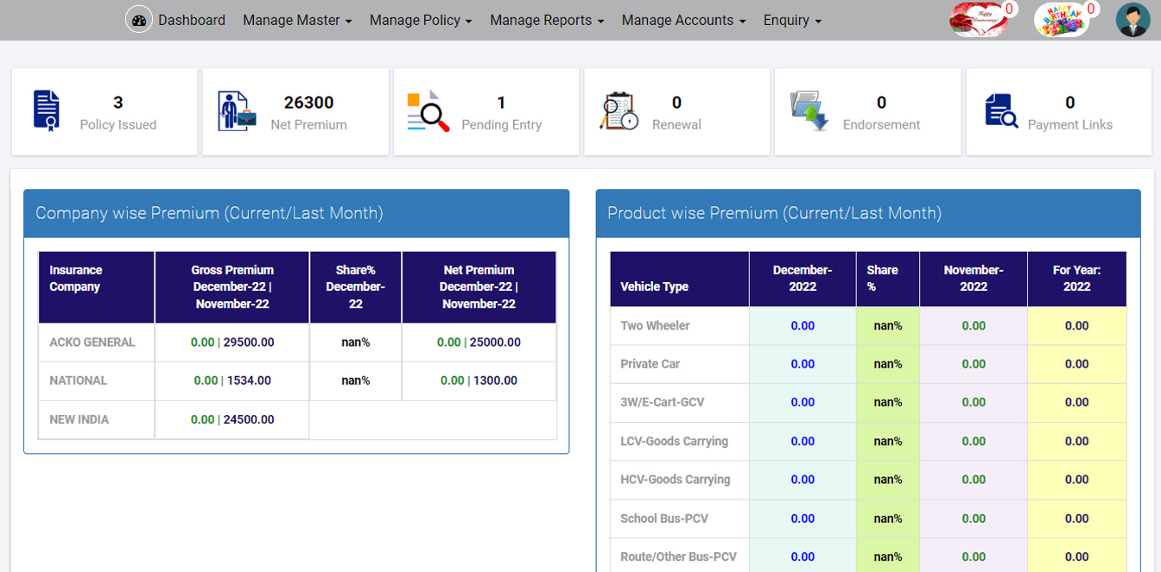Screen dimensions: 1161x572
Task: Click the Dashboard link in navbar
Action: pos(192,20)
